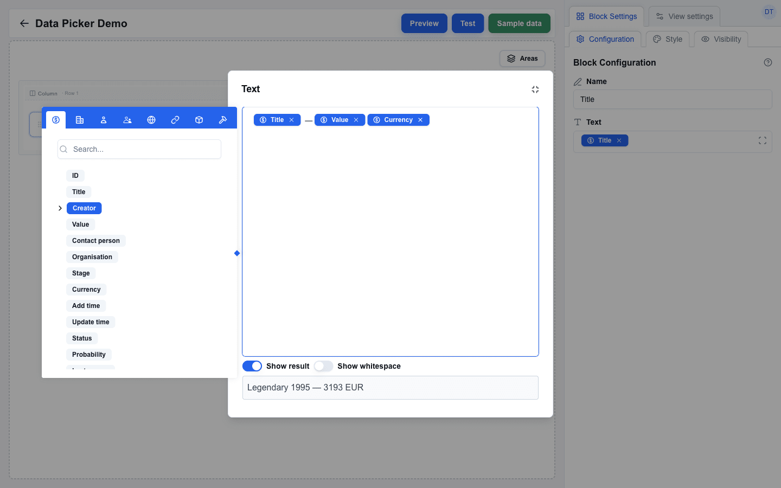Remove the Title token in the Text editor
This screenshot has height=488, width=781.
pos(292,120)
